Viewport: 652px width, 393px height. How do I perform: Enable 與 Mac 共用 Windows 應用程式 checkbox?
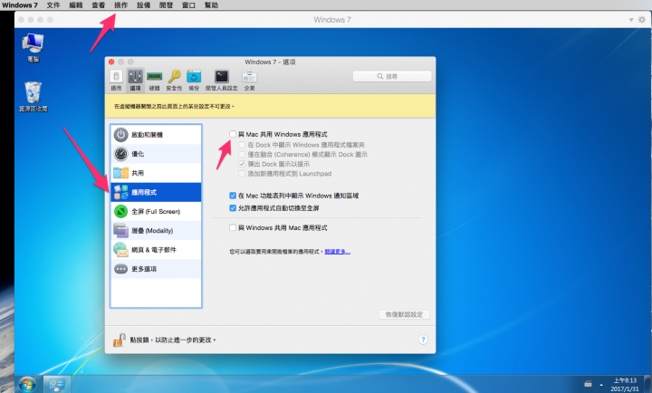point(233,134)
